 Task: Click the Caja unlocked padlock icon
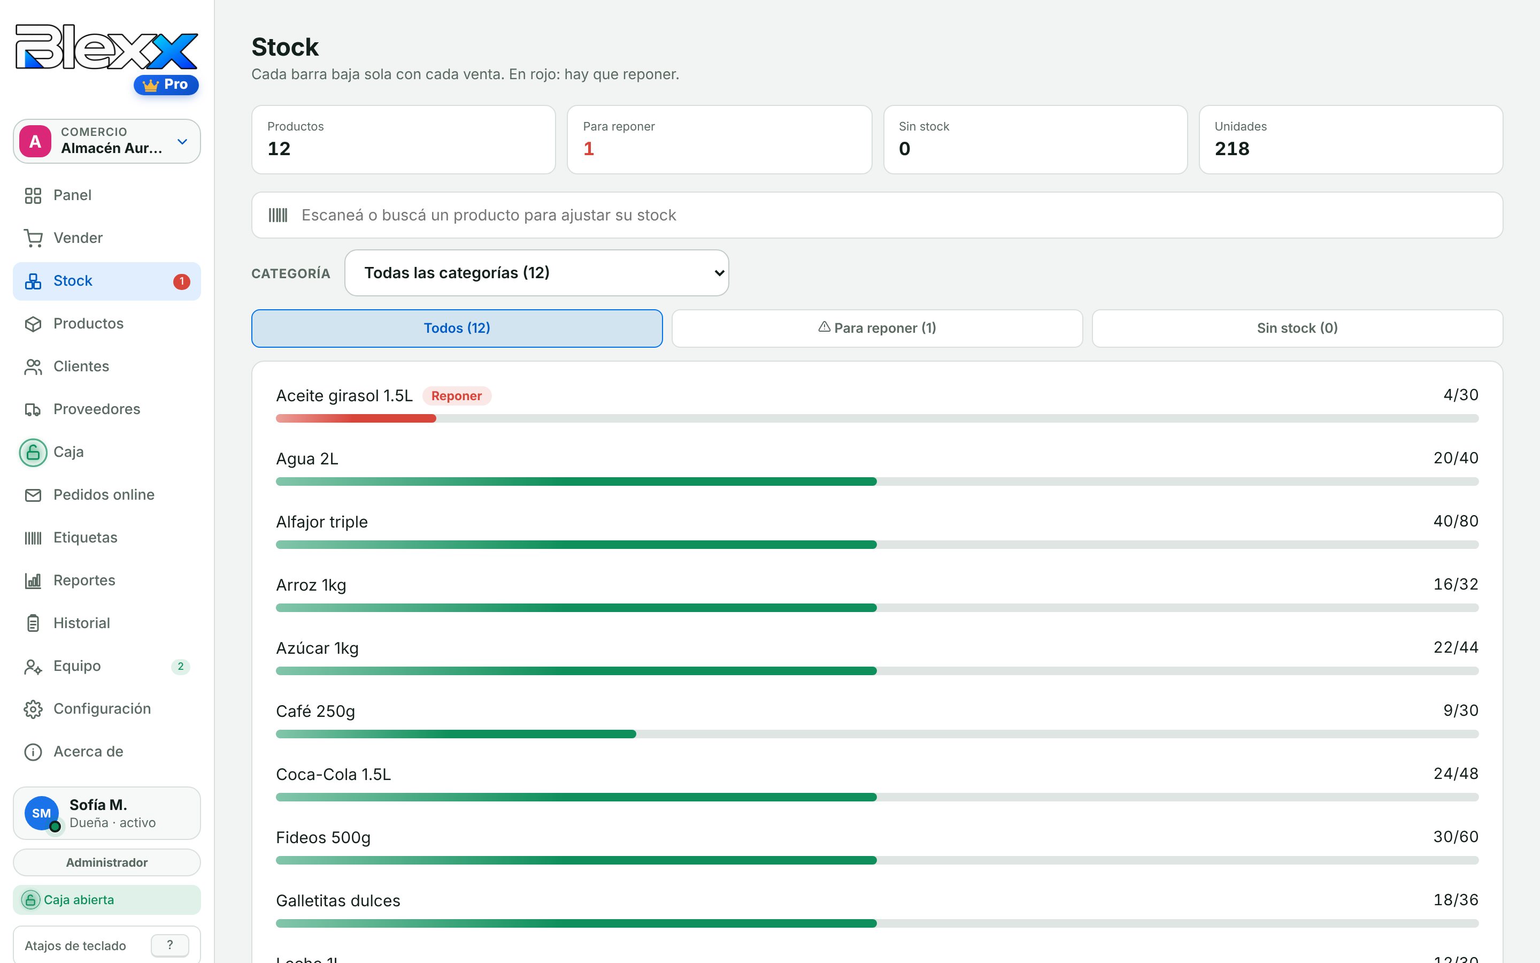tap(33, 452)
